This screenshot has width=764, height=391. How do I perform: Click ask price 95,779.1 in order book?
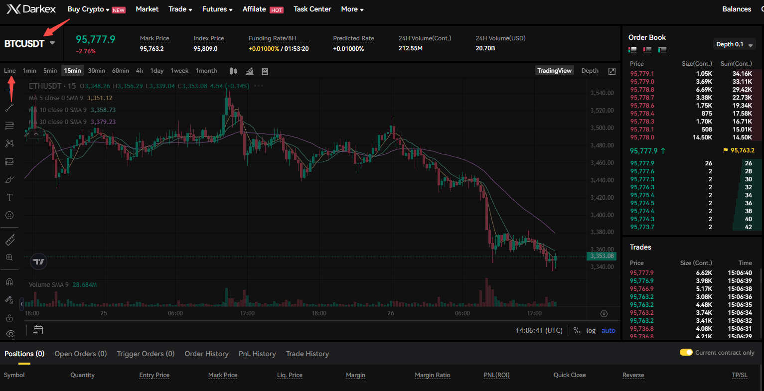(x=642, y=74)
